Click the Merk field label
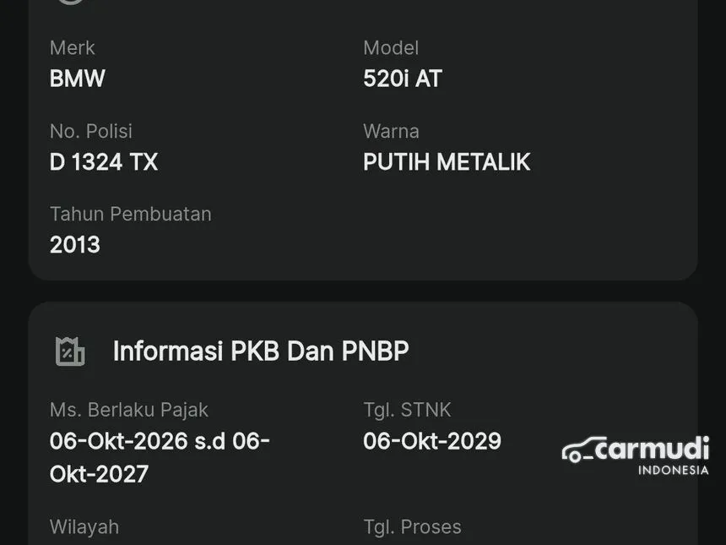This screenshot has height=545, width=726. (73, 48)
